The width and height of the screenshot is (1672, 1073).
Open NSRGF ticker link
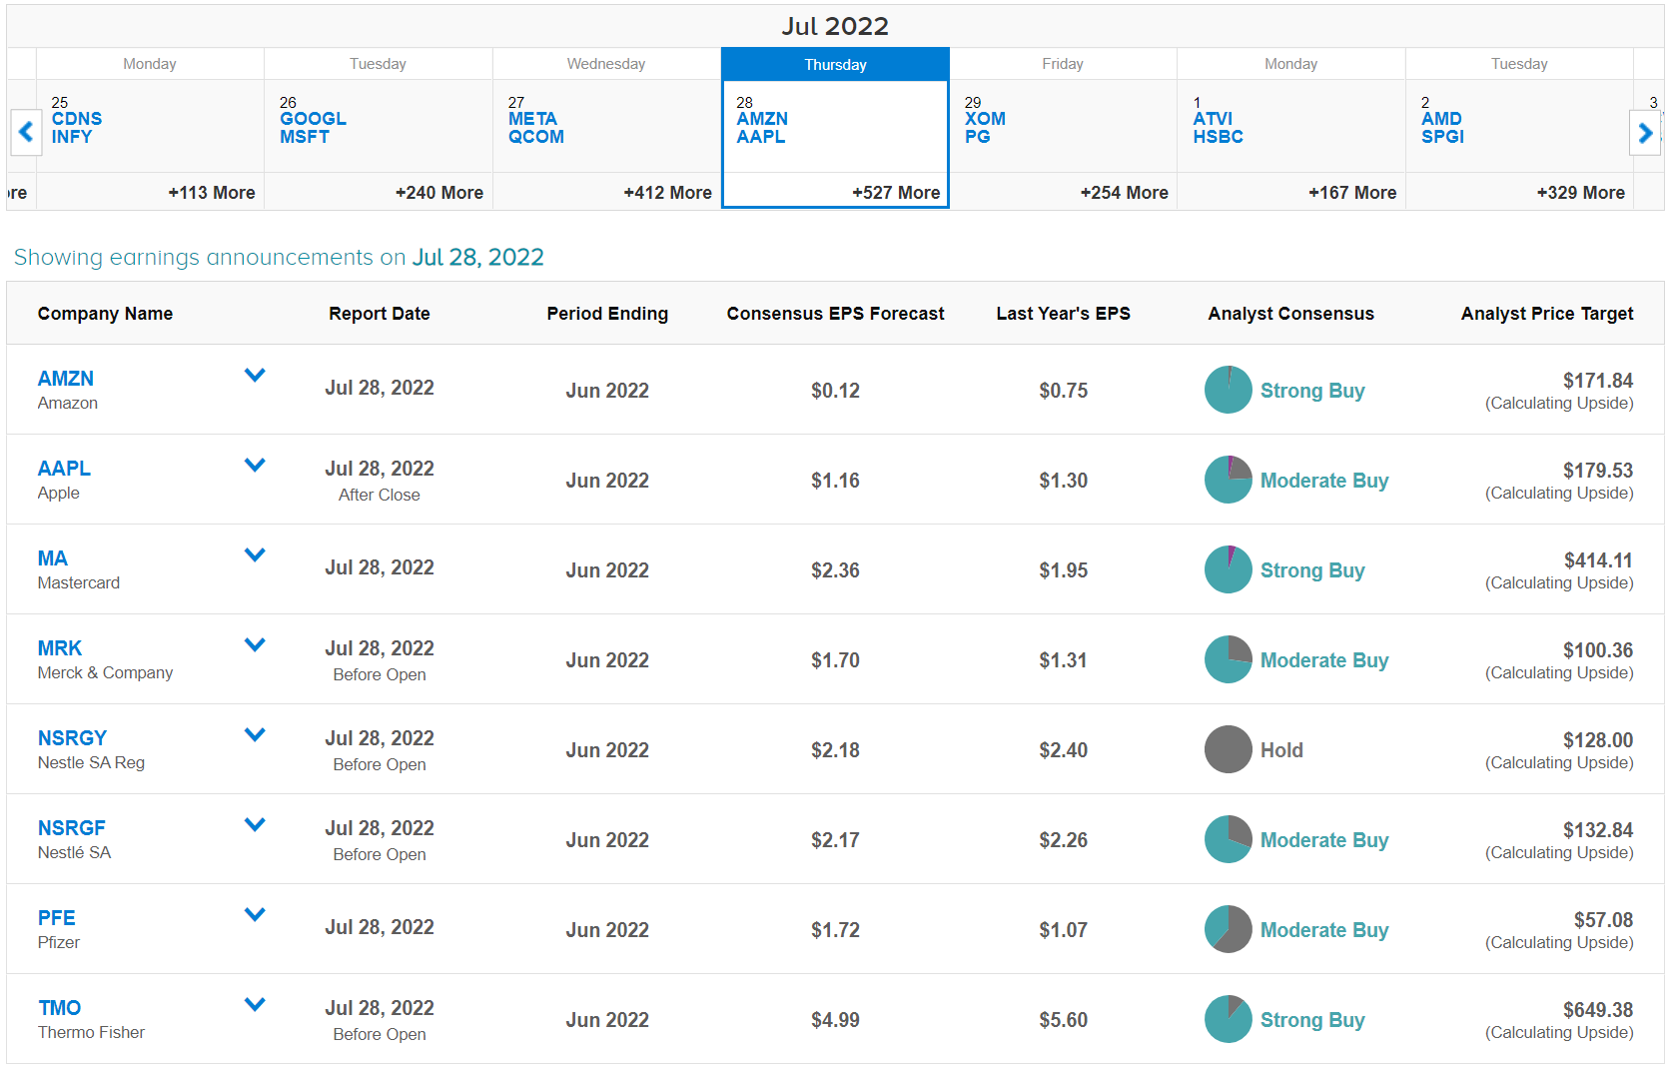click(72, 828)
